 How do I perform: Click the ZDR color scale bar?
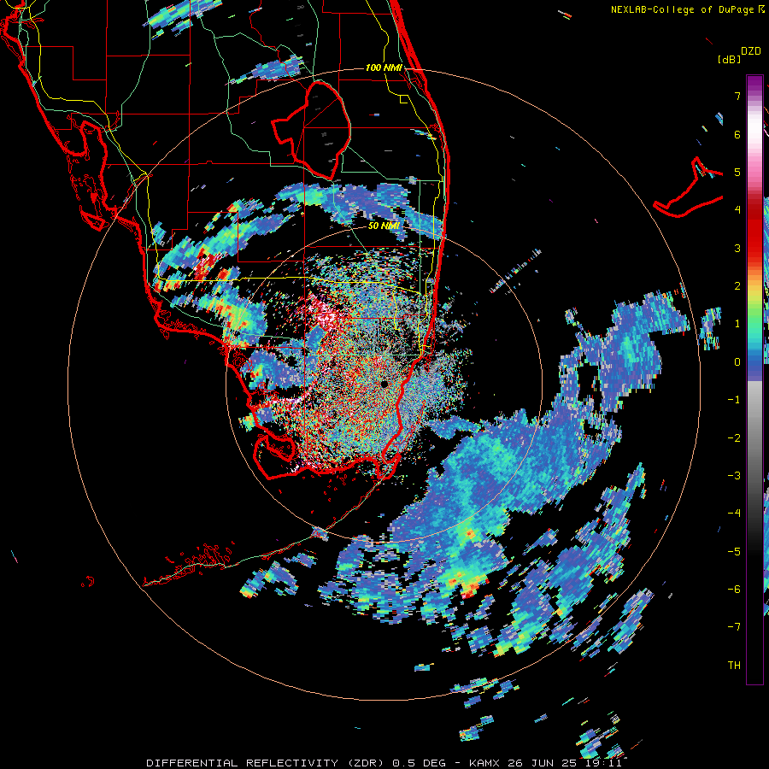(x=754, y=379)
